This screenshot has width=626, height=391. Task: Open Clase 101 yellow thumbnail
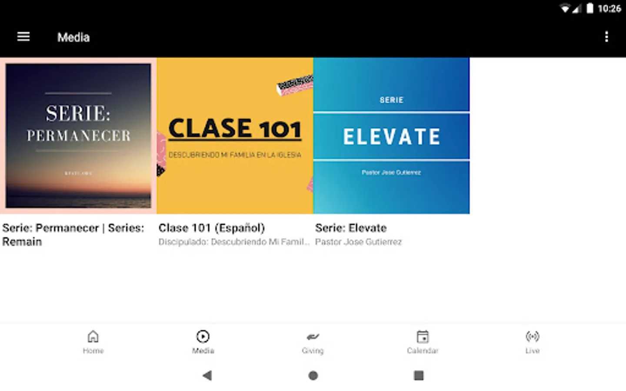(x=235, y=136)
